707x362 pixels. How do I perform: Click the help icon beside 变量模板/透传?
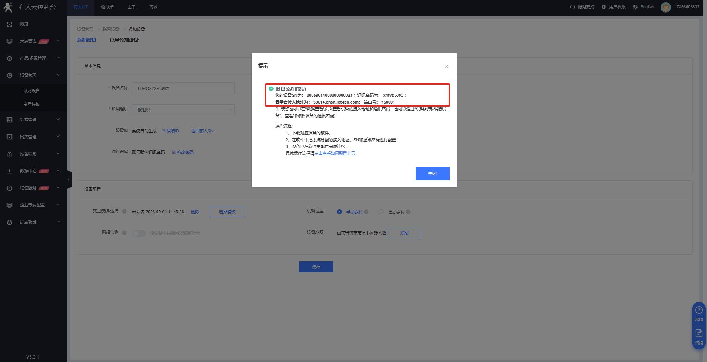click(124, 211)
